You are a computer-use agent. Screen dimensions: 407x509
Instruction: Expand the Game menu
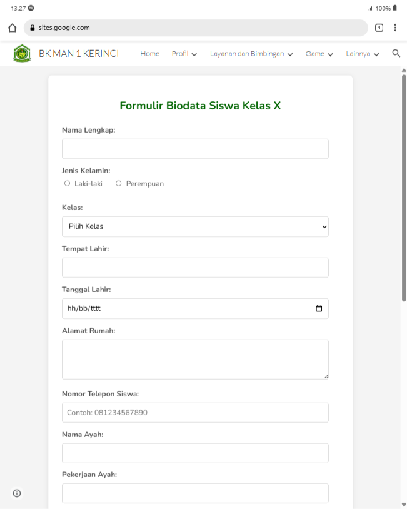[319, 54]
